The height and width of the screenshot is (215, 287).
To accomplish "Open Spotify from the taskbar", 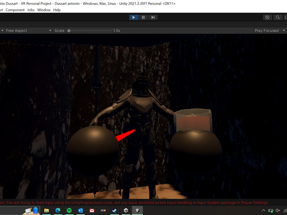I will [x=69, y=210].
